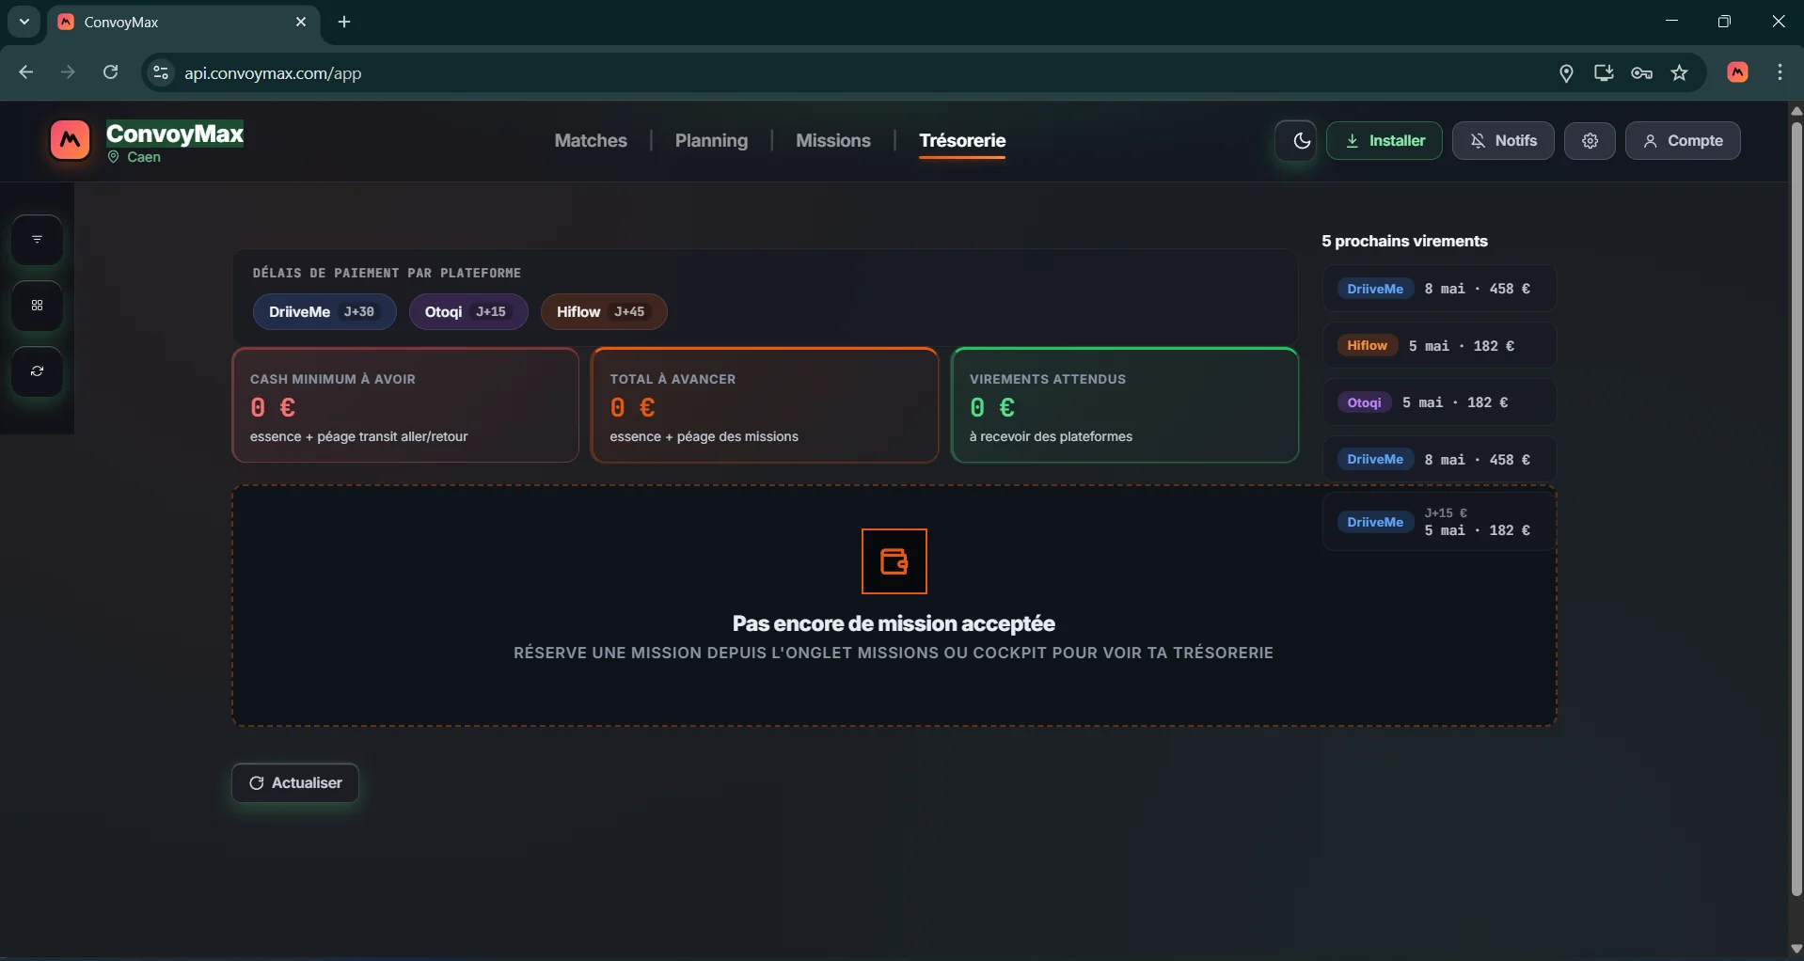The image size is (1804, 961).
Task: Click the Hiflow J+45 pill
Action: pyautogui.click(x=604, y=312)
